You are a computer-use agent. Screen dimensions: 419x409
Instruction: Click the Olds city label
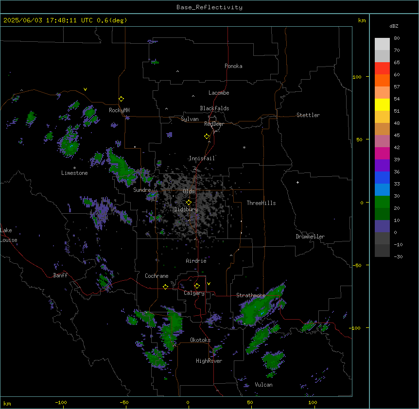click(189, 191)
